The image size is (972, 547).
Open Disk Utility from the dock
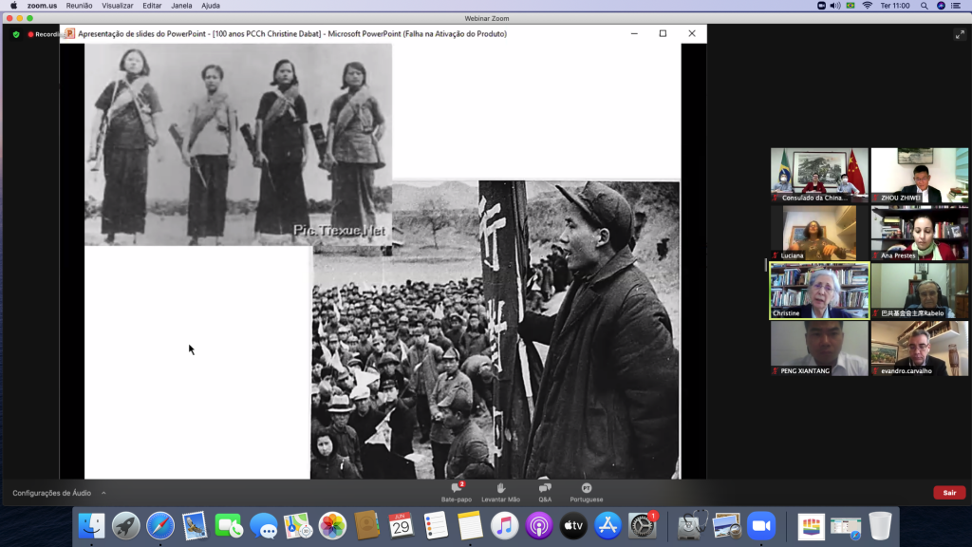[x=692, y=526]
